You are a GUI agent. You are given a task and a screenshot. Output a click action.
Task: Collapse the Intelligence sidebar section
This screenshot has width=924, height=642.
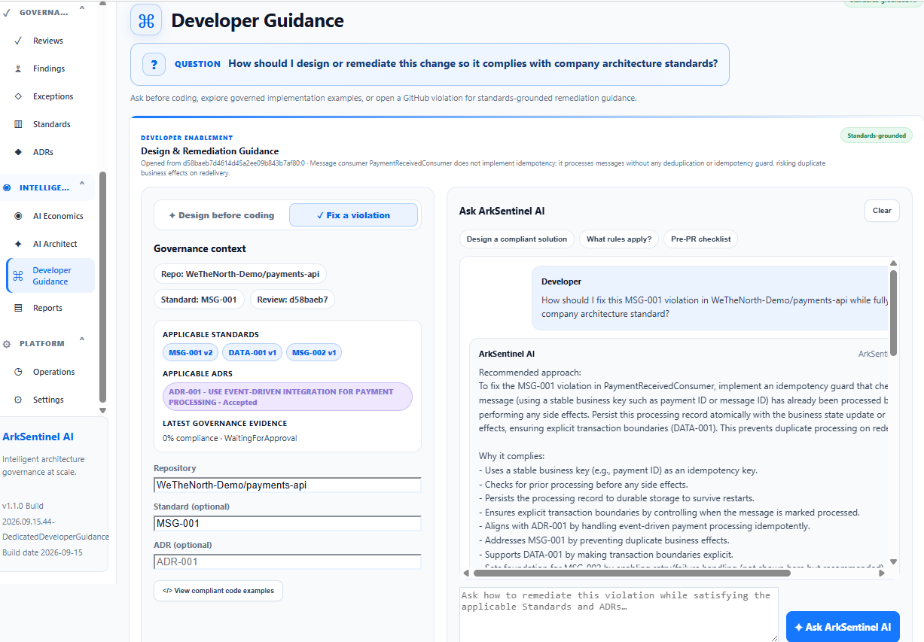pyautogui.click(x=81, y=185)
